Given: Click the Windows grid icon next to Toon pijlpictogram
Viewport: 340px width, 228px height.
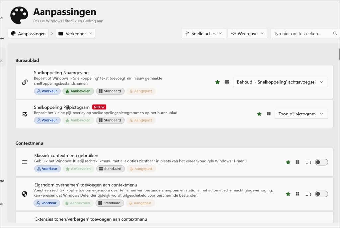Looking at the screenshot, I should [x=269, y=114].
